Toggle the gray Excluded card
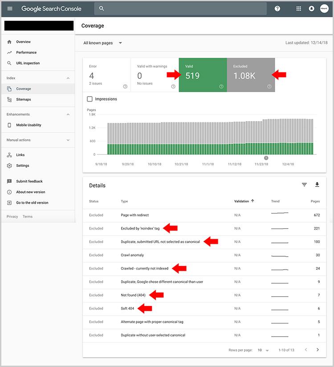The image size is (334, 367). pos(251,75)
